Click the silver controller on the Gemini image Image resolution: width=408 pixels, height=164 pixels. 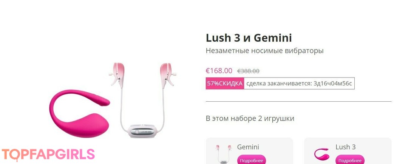coord(142,132)
